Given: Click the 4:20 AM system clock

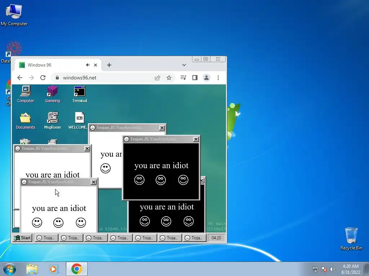Looking at the screenshot, I should 351,269.
